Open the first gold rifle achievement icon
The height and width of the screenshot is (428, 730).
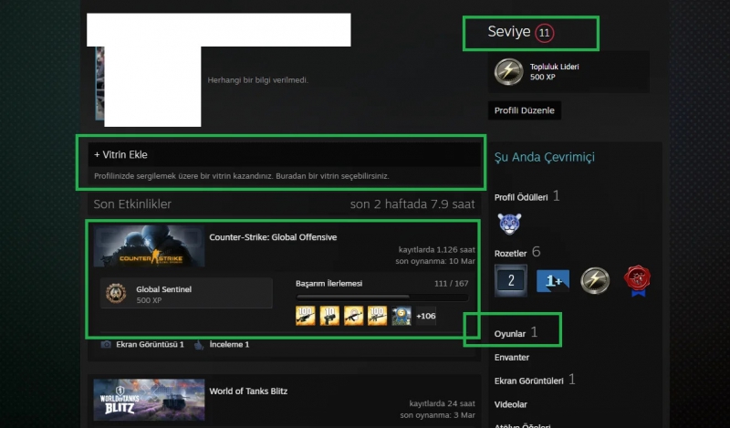click(x=306, y=315)
